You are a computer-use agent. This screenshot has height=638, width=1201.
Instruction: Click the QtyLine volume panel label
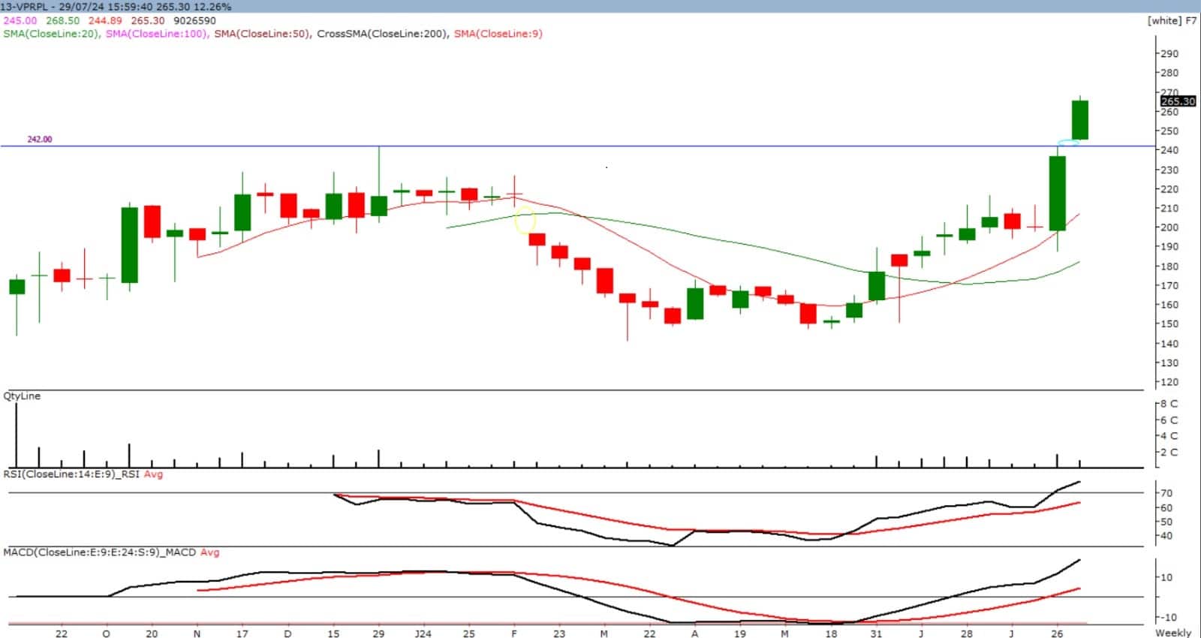pos(22,396)
